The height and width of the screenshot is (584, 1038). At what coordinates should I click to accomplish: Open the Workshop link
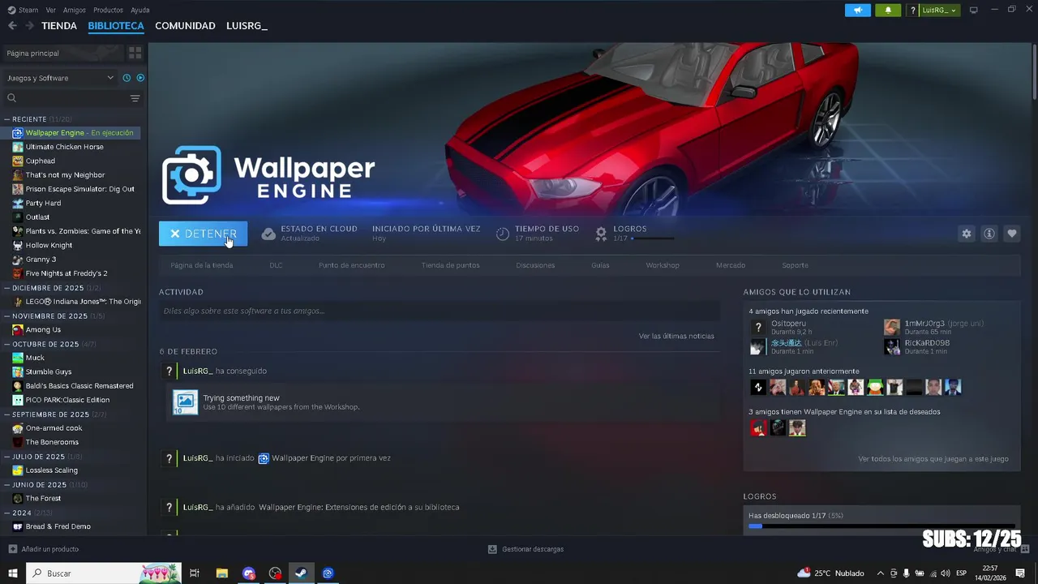663,265
